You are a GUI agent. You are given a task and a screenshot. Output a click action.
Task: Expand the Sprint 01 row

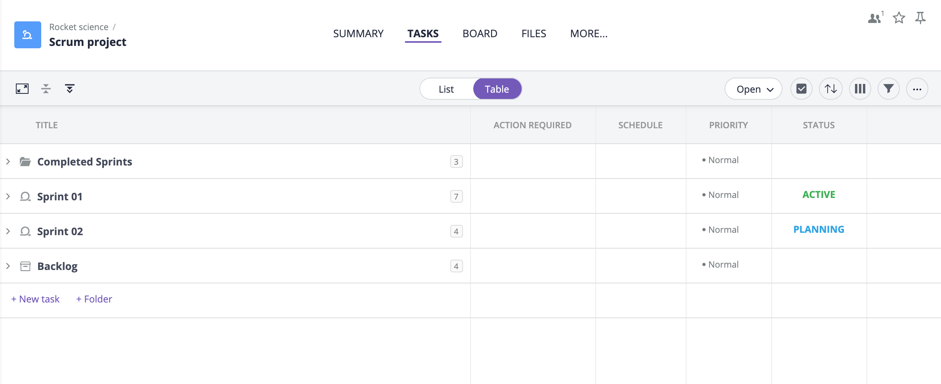coord(8,196)
